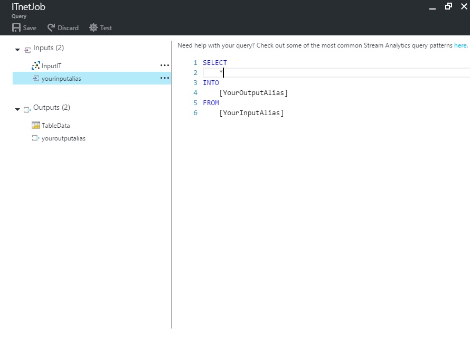Click the Inputs stream icon beside Inputs (2)
Screen dimensions: 470x338
[26, 48]
